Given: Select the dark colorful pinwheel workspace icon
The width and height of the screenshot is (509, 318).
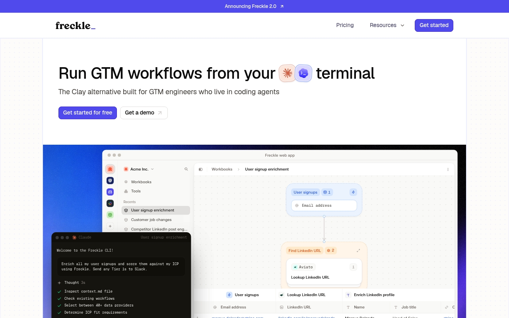Looking at the screenshot, I should click(x=110, y=204).
